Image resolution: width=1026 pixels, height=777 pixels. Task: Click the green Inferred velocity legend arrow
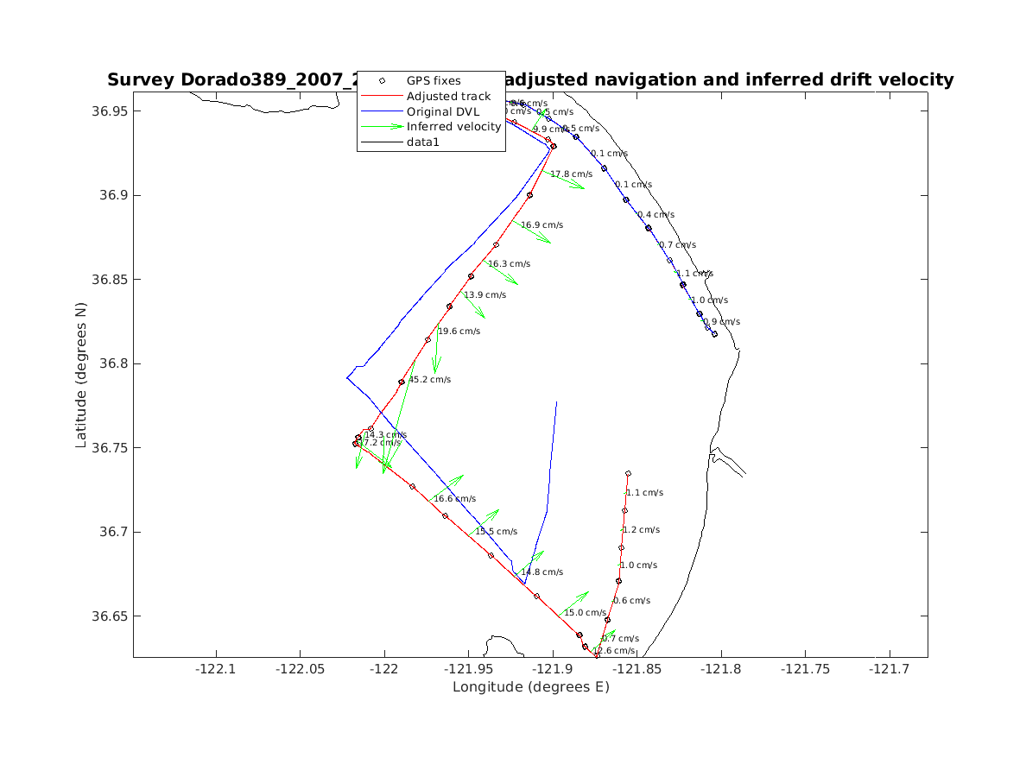[x=381, y=127]
